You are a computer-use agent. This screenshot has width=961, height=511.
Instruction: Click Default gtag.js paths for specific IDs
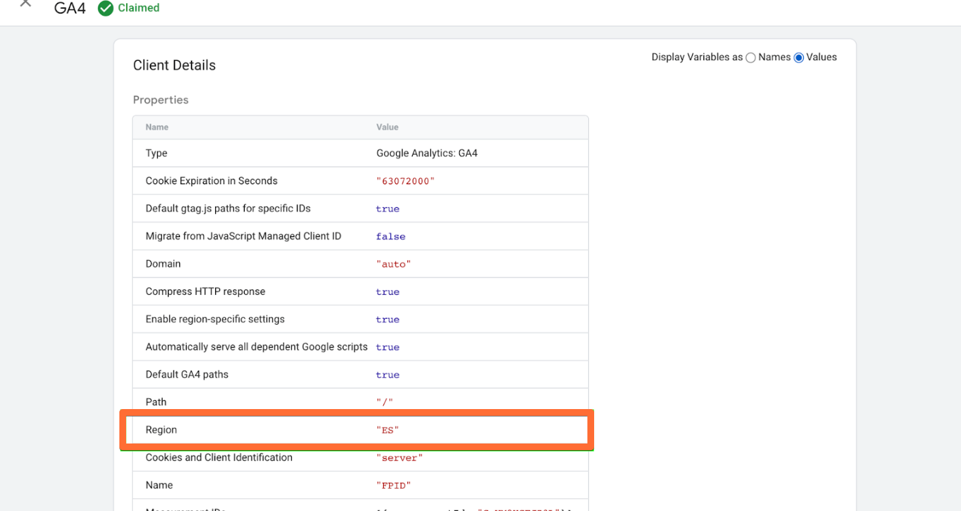(x=228, y=209)
